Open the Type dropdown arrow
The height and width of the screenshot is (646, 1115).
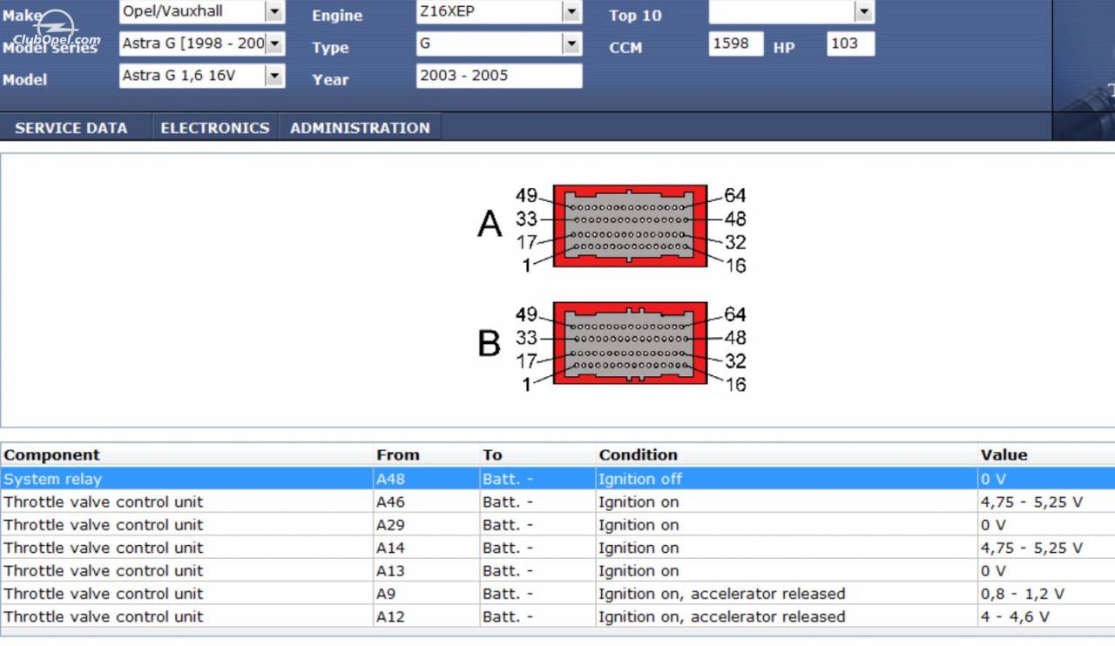[571, 44]
